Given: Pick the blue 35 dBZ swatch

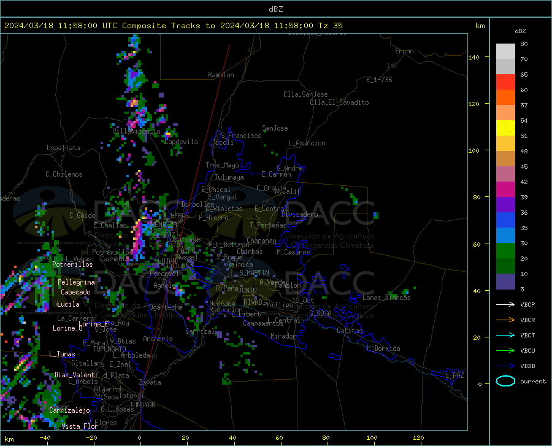Looking at the screenshot, I should tap(505, 220).
